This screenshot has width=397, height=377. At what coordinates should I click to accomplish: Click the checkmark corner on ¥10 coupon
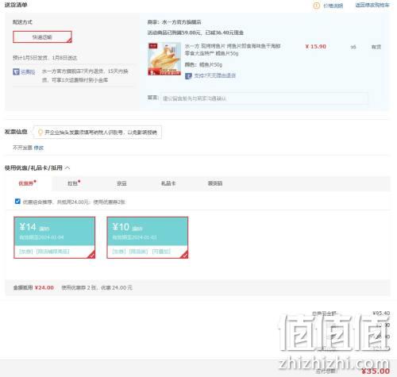pyautogui.click(x=184, y=255)
